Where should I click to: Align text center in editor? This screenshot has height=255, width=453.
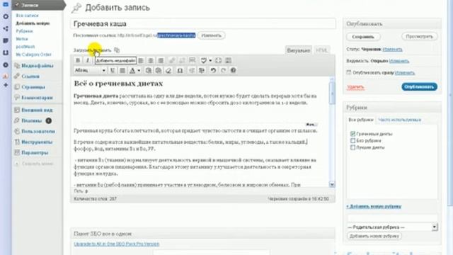coord(151,60)
